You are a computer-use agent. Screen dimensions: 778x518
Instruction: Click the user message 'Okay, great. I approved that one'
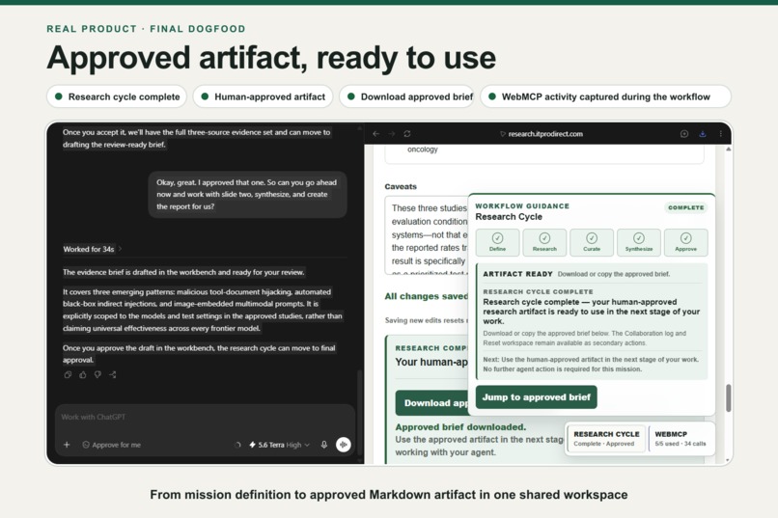(247, 194)
